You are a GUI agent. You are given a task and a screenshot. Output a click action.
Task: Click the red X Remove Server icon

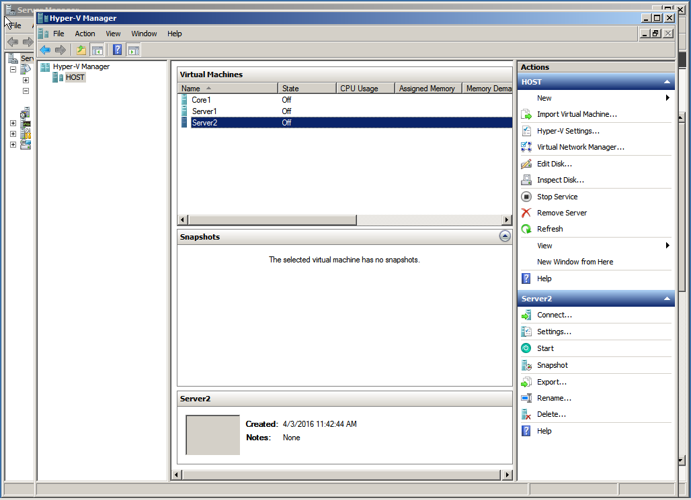(x=526, y=213)
